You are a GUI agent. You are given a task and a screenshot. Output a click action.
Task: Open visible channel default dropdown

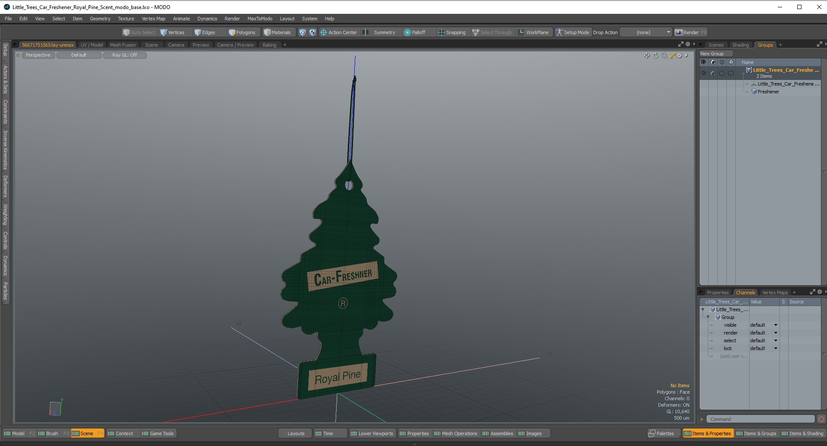[763, 325]
